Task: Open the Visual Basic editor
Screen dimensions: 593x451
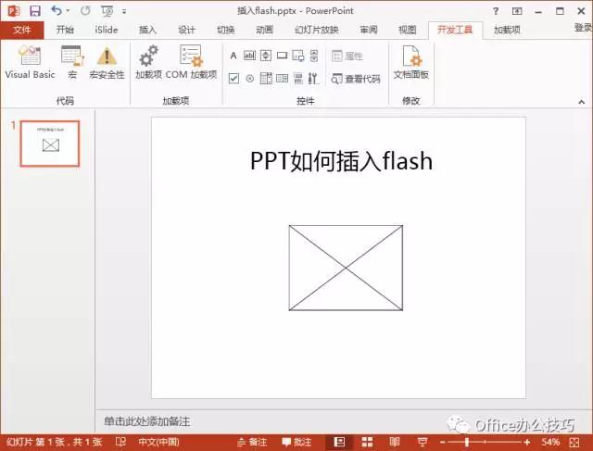Action: pyautogui.click(x=30, y=62)
